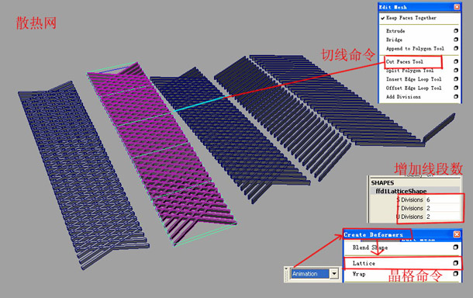Open Lattice option box
This screenshot has width=473, height=298.
tap(455, 263)
